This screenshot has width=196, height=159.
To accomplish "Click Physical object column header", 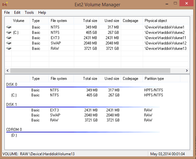I will (x=166, y=21).
